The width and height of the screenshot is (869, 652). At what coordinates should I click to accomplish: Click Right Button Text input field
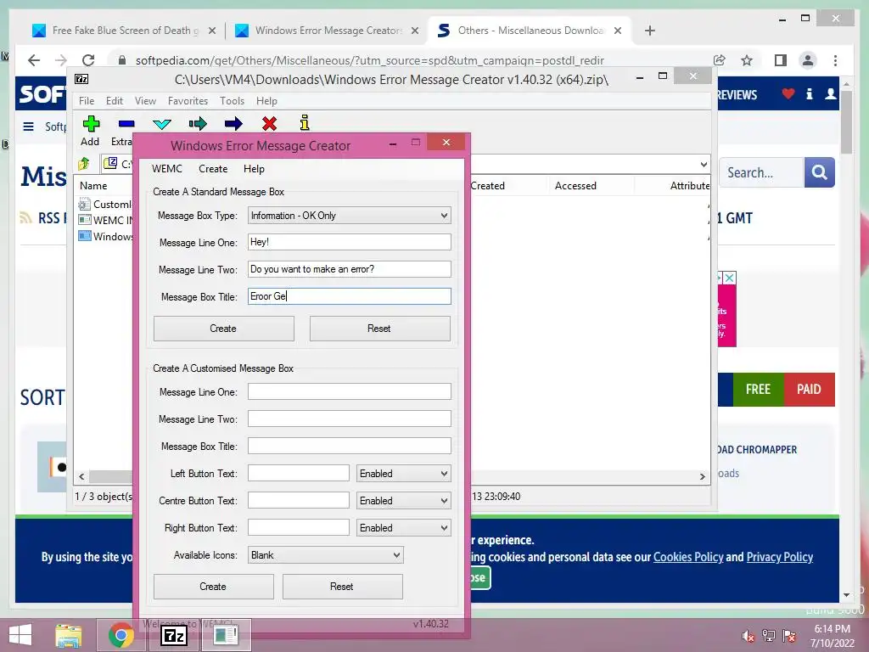pos(298,527)
